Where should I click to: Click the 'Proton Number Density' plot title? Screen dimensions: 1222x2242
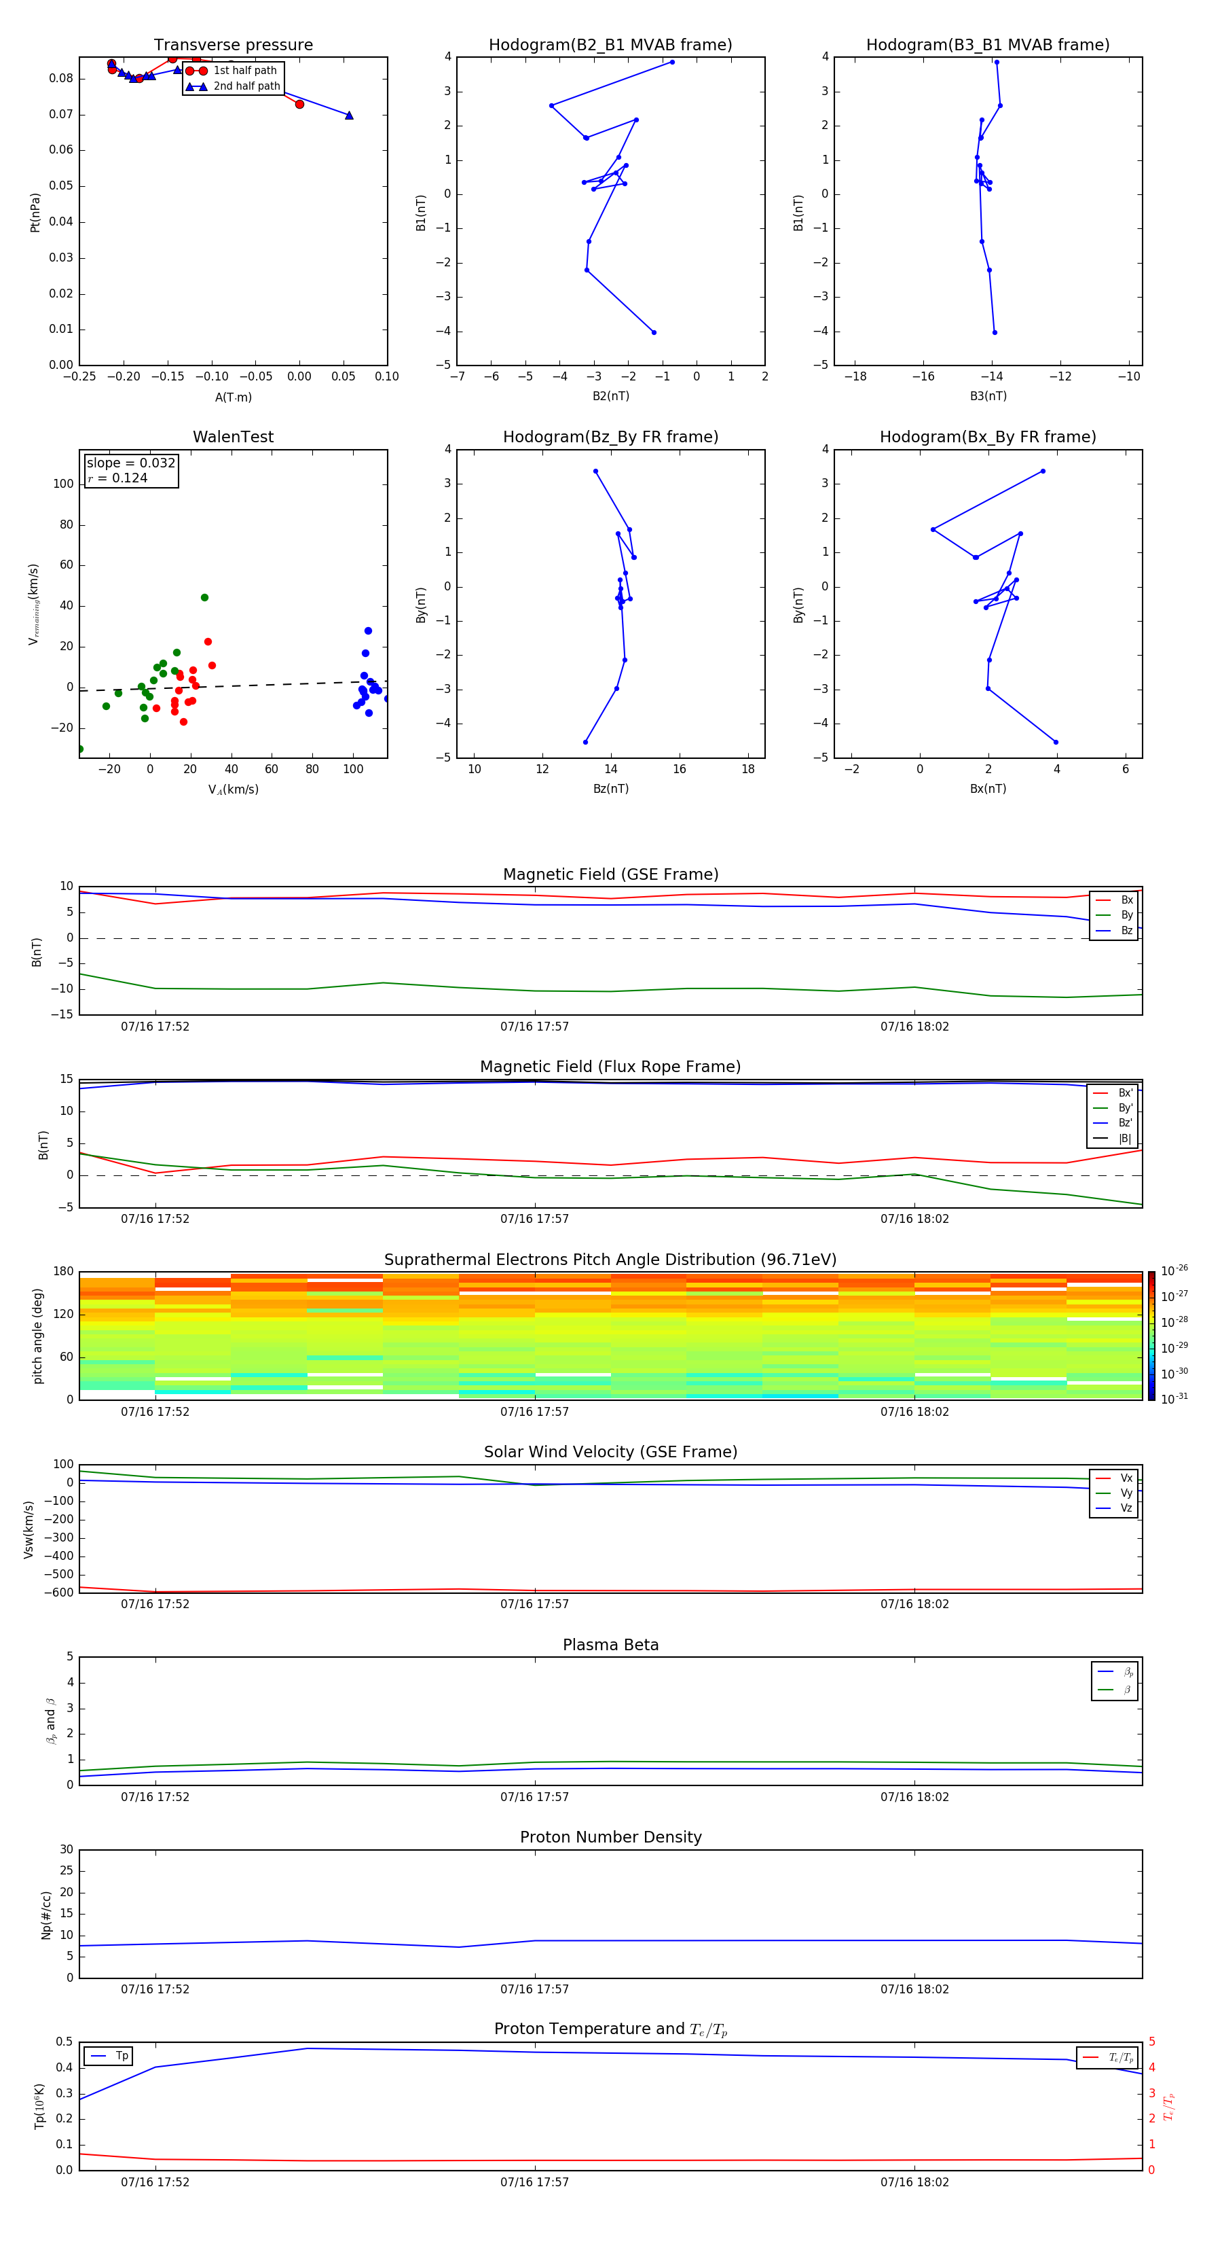[610, 1837]
